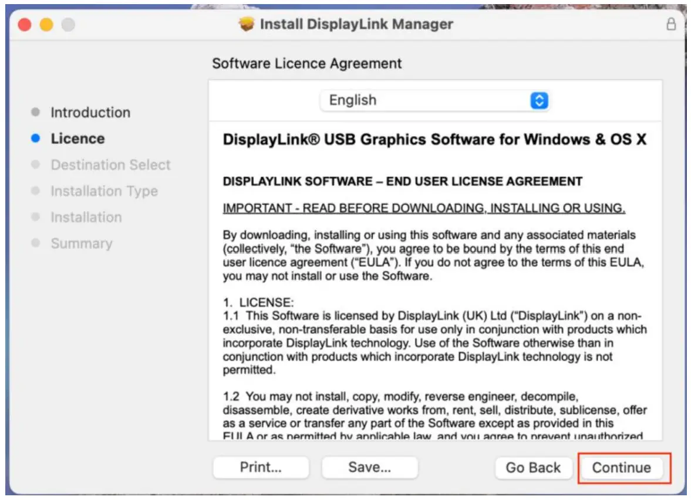This screenshot has height=500, width=691.
Task: Select the Introduction step
Action: [x=92, y=112]
